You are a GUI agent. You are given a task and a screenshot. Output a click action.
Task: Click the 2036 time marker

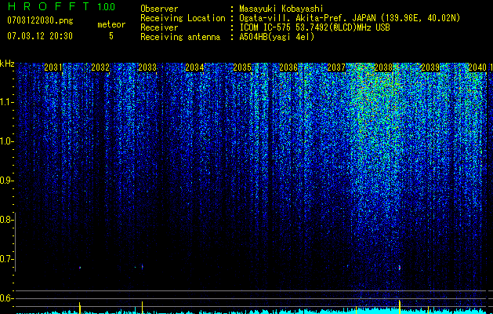tap(288, 68)
